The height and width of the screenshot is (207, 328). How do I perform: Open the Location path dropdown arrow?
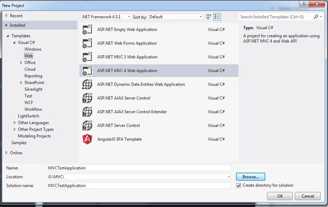tap(229, 177)
